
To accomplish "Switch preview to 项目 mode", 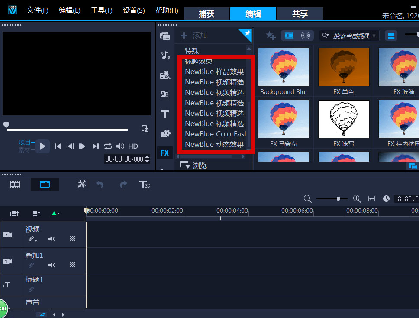I will point(25,142).
